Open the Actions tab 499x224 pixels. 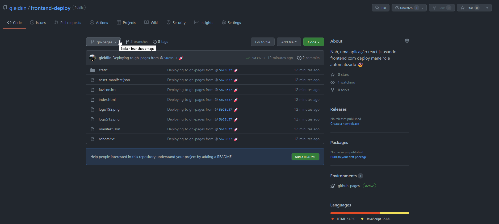coord(99,23)
